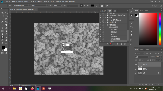Toggle text orientation
Viewport: 163px width, 91px height.
coord(10,6)
